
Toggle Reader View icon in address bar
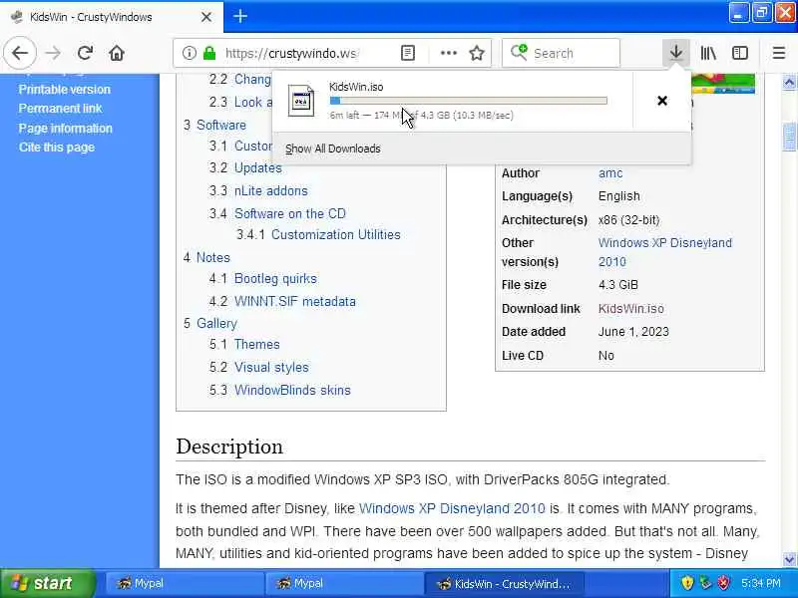click(408, 53)
